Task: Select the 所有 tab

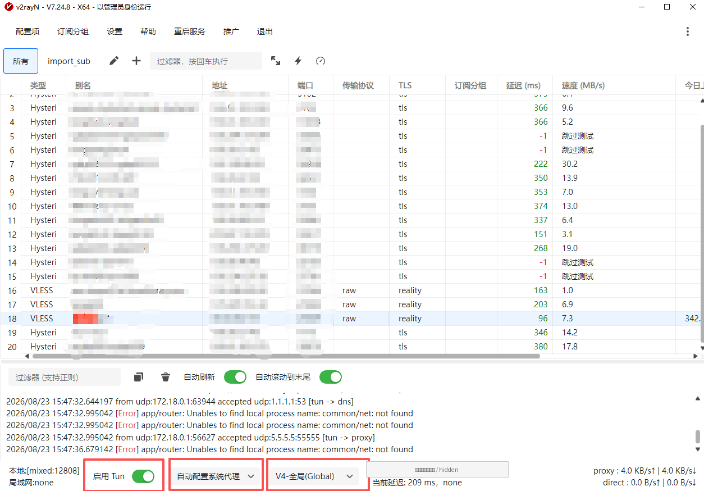Action: coord(21,61)
